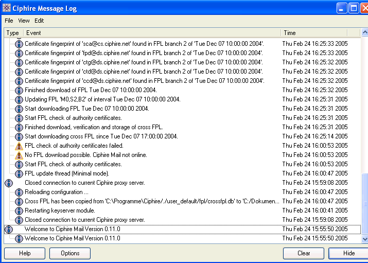Minimize the Ciphire Message Log window

tap(341, 8)
